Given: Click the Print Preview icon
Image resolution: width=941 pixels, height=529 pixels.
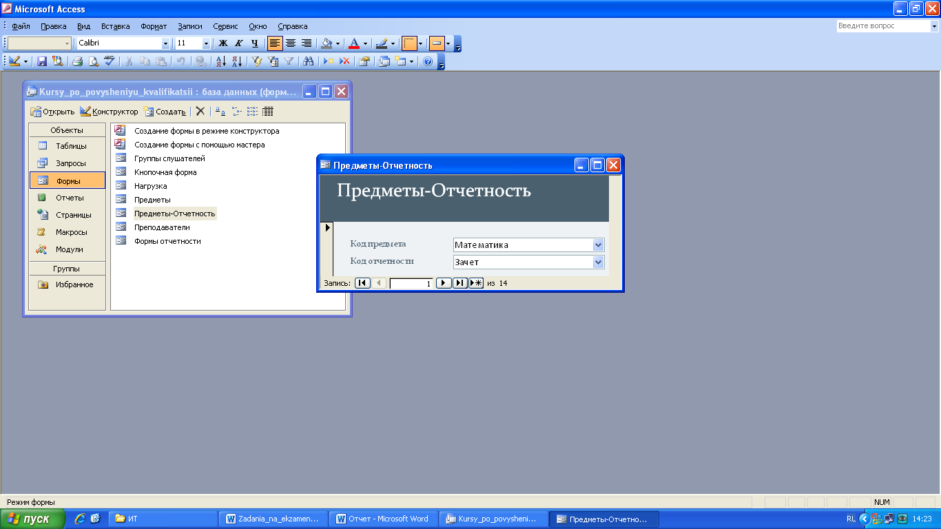Looking at the screenshot, I should tap(94, 61).
